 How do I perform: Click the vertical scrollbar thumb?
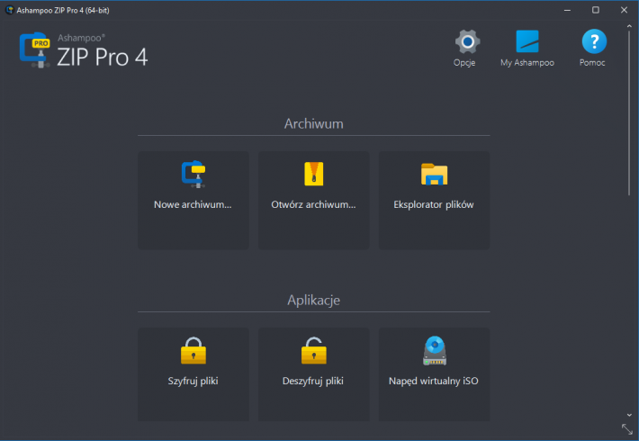click(629, 114)
